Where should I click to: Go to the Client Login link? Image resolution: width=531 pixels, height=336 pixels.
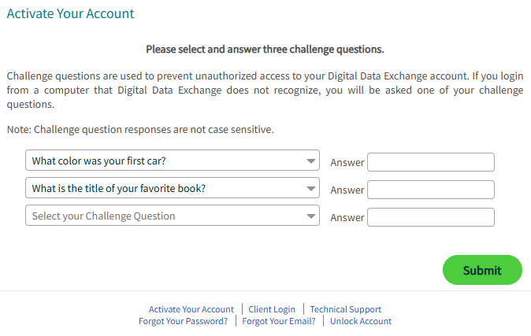[x=272, y=309]
